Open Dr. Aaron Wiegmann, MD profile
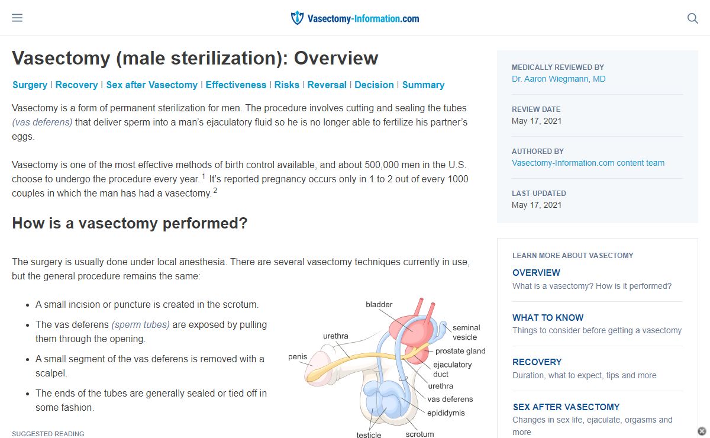This screenshot has height=438, width=710. pyautogui.click(x=559, y=79)
